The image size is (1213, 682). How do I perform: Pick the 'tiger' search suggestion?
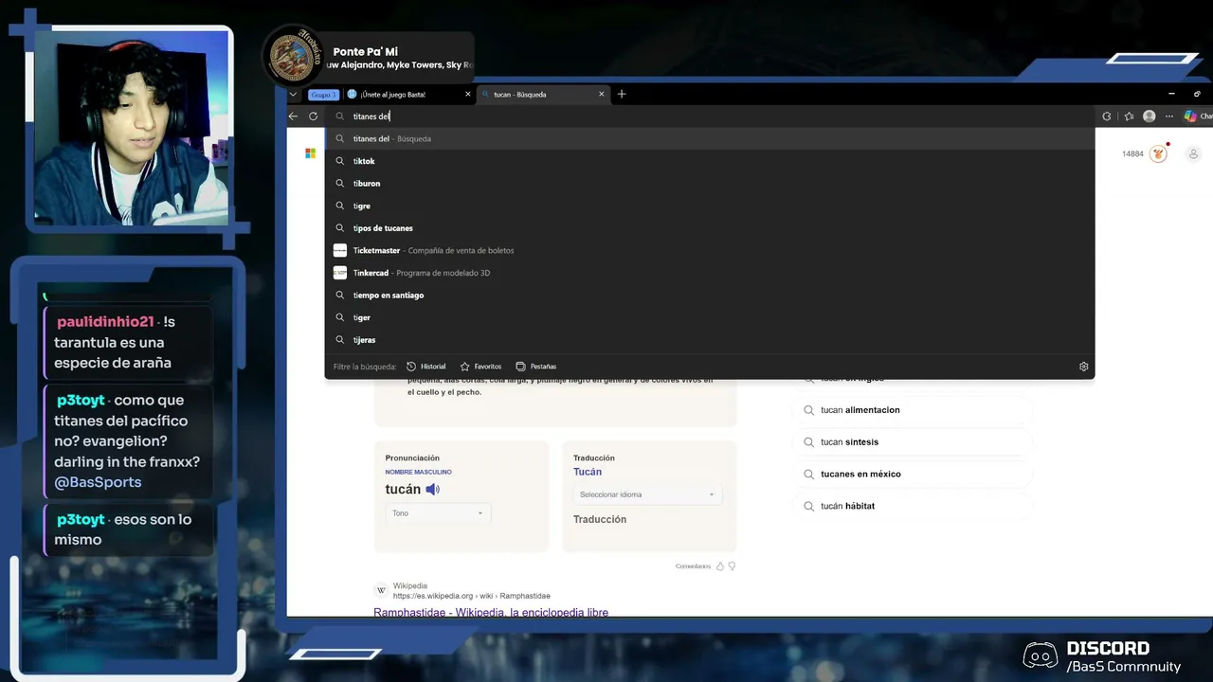(x=710, y=317)
